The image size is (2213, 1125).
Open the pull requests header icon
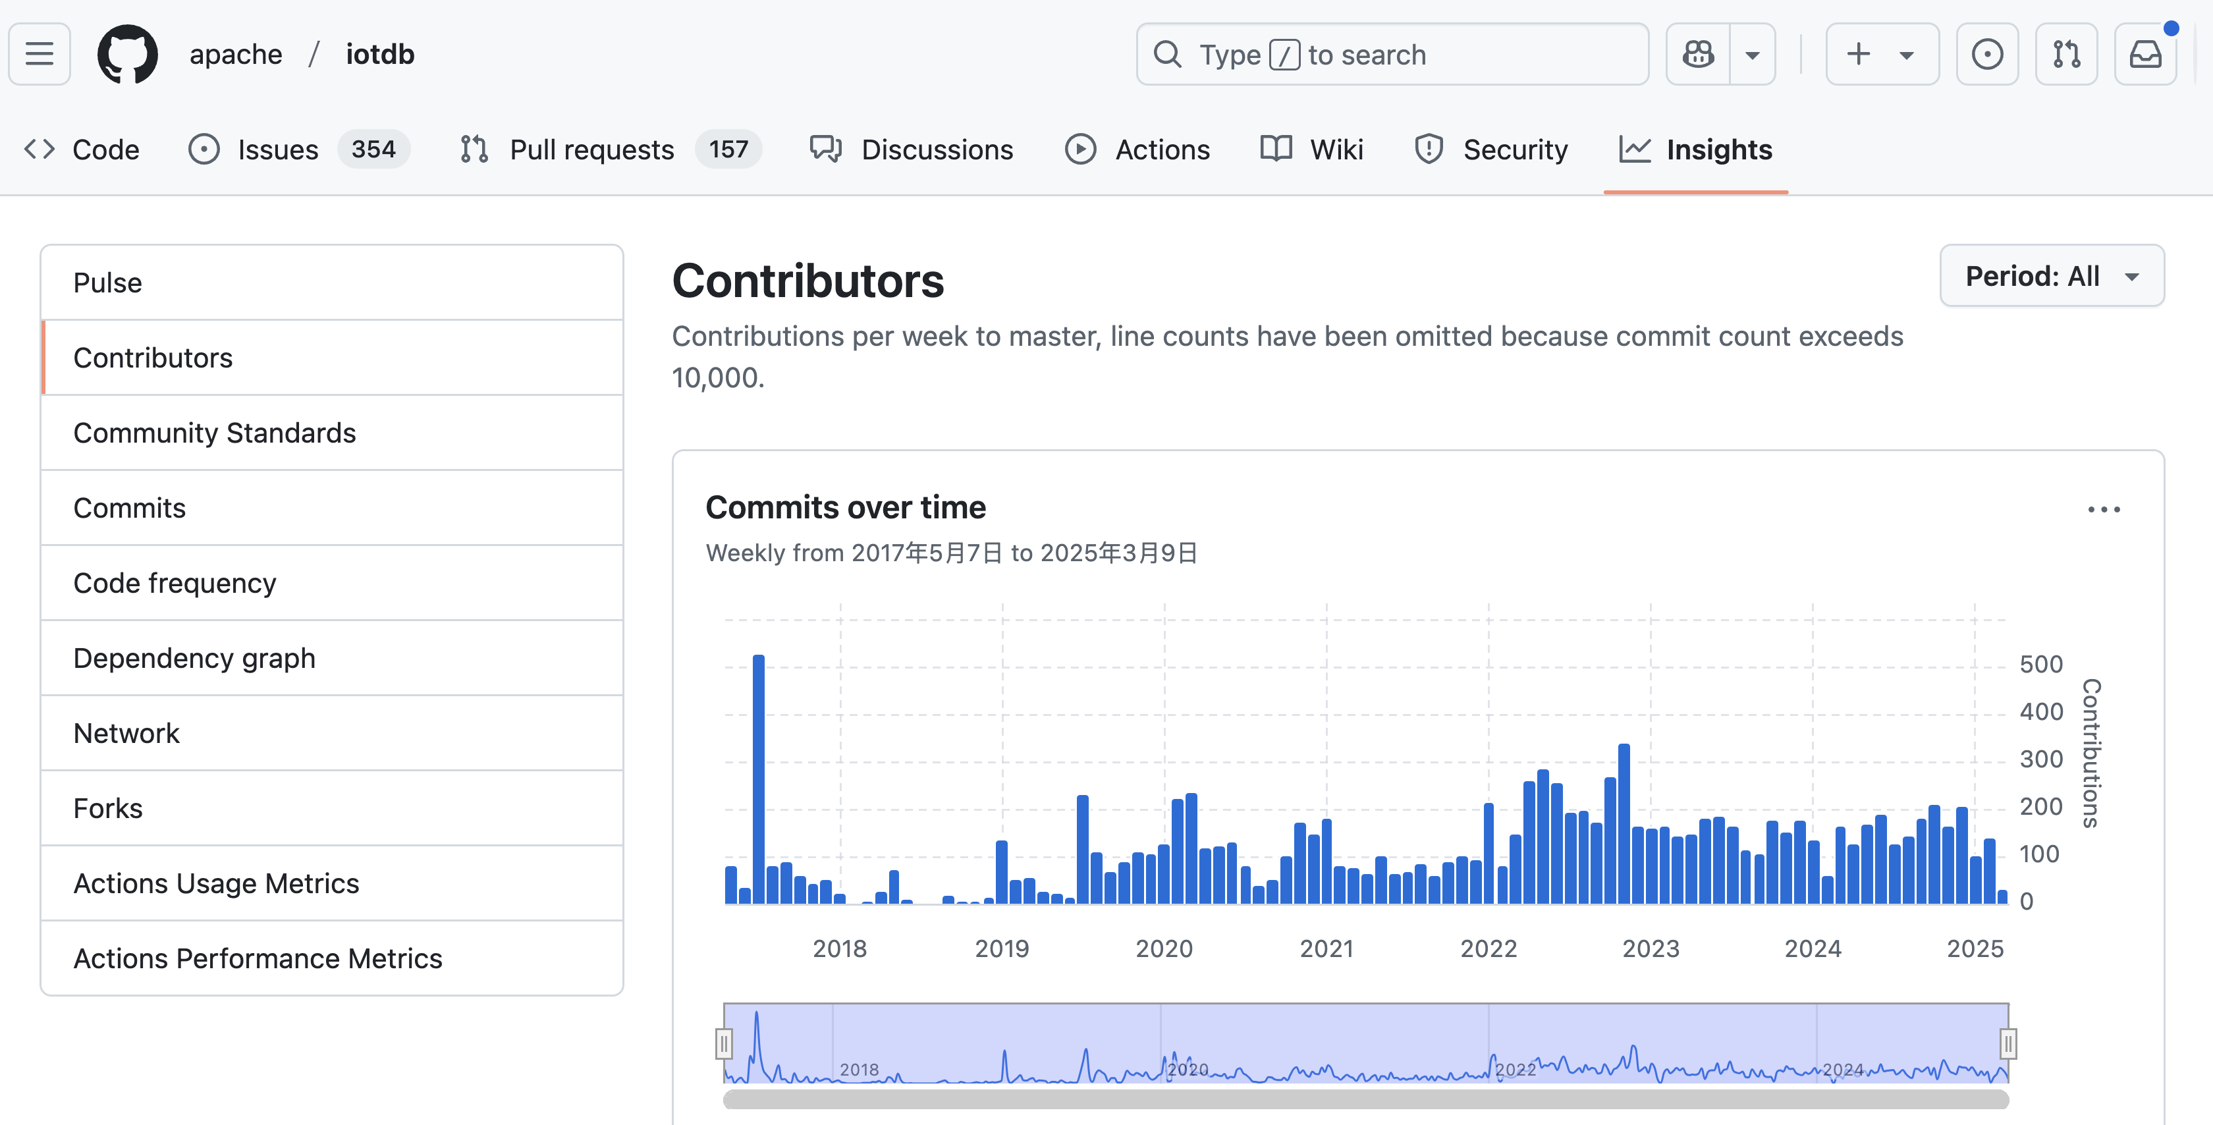2066,54
